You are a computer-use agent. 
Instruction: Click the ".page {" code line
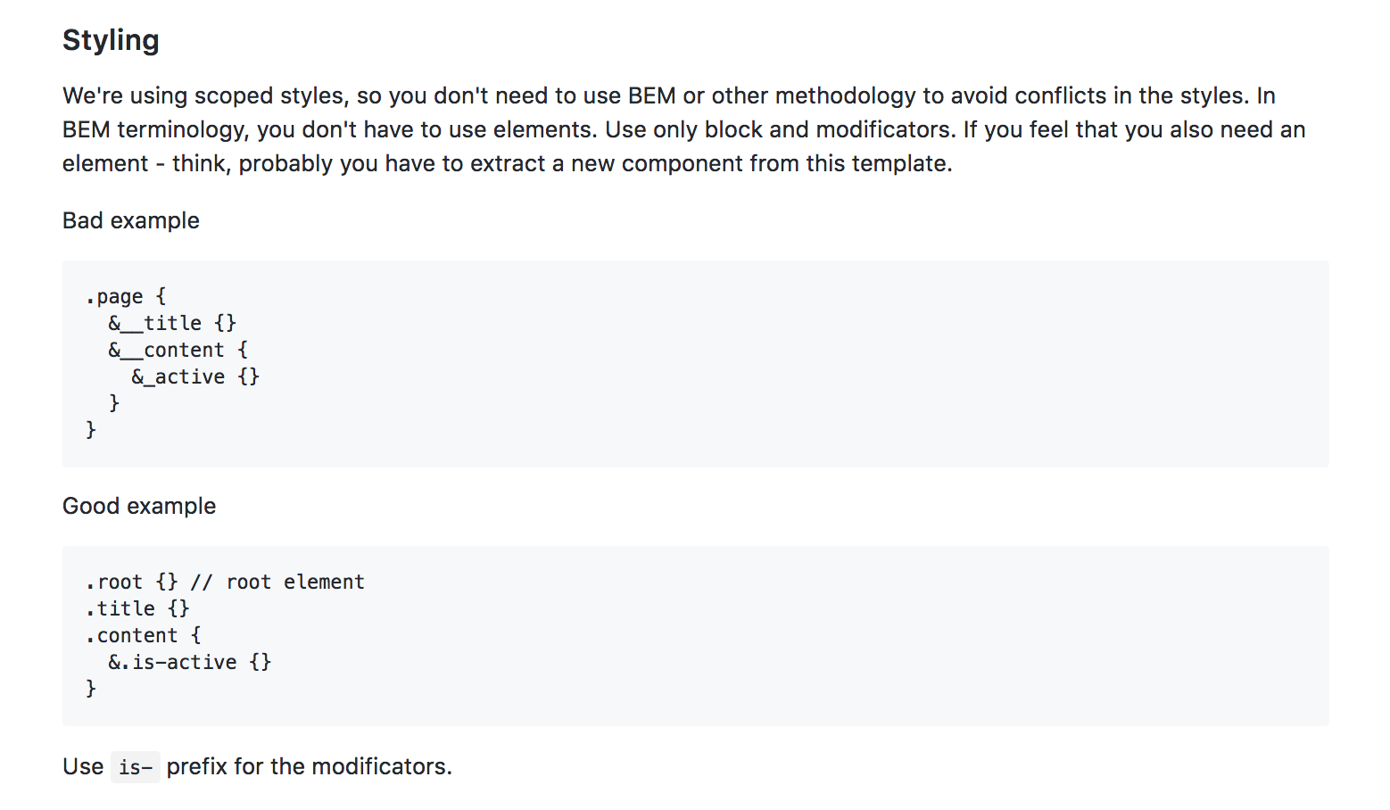[x=126, y=296]
